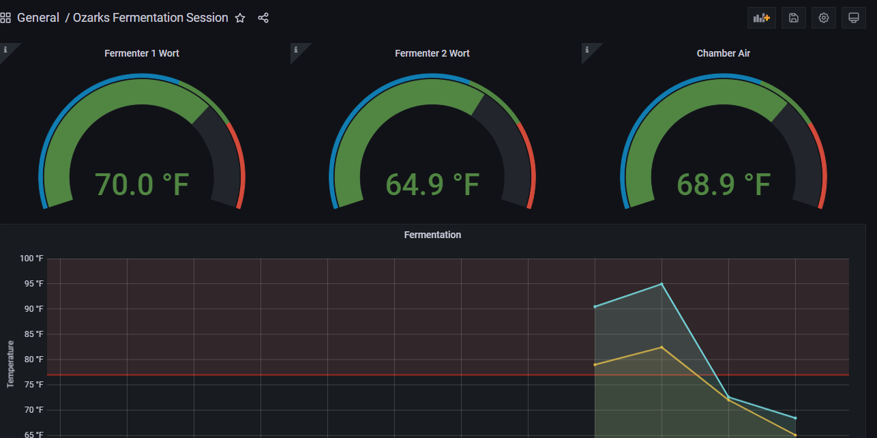Click the yellow line peak data point

tap(662, 347)
